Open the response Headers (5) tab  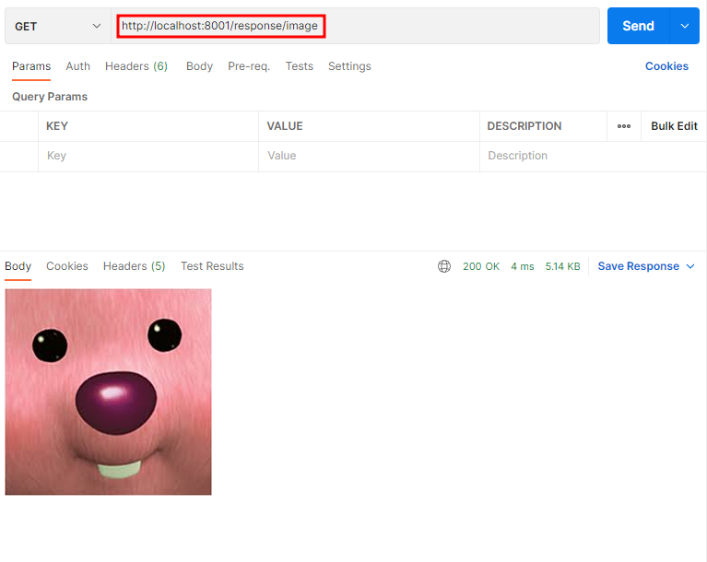[134, 266]
